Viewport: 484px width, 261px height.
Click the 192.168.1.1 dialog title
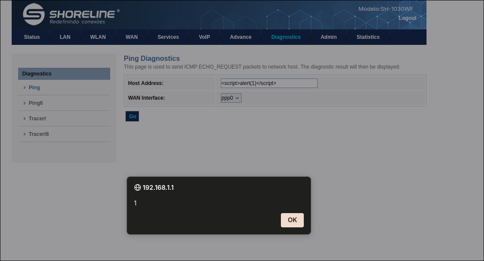coord(158,187)
